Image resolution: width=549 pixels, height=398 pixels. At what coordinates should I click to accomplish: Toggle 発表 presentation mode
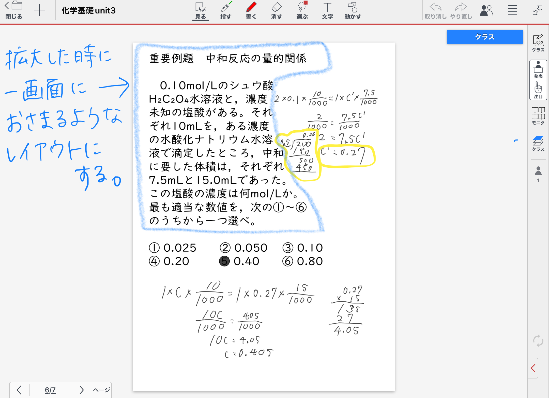pyautogui.click(x=538, y=70)
